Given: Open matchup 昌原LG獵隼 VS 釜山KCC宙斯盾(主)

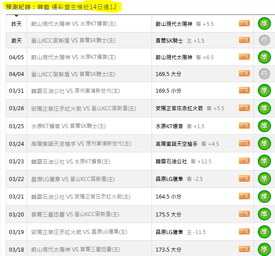Looking at the screenshot, I should point(73,179).
